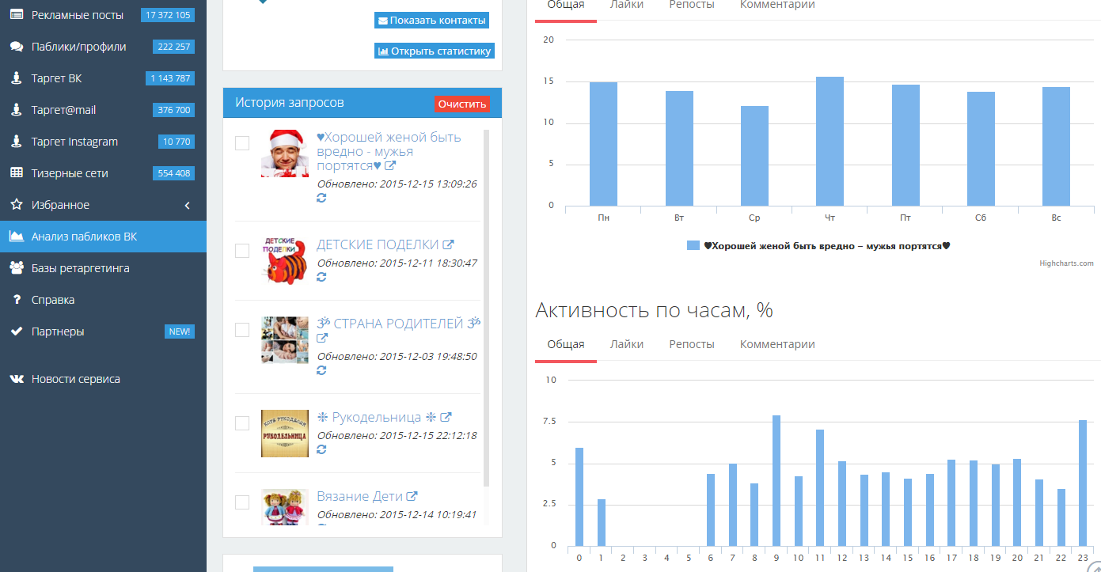Viewport: 1101px width, 572px height.
Task: Click the Таргет@mail figure icon
Action: pos(16,110)
